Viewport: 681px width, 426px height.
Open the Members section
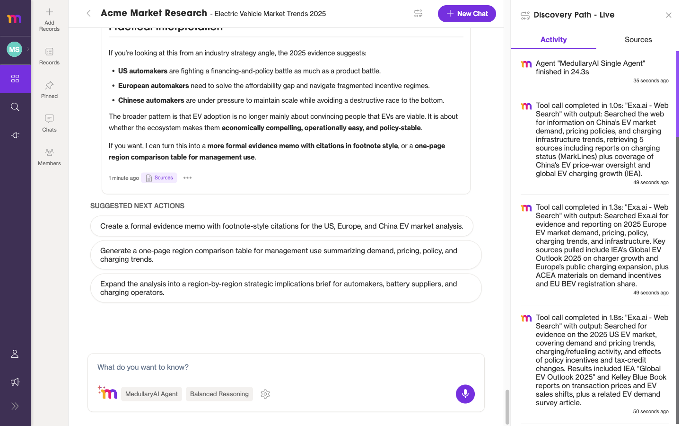coord(49,157)
